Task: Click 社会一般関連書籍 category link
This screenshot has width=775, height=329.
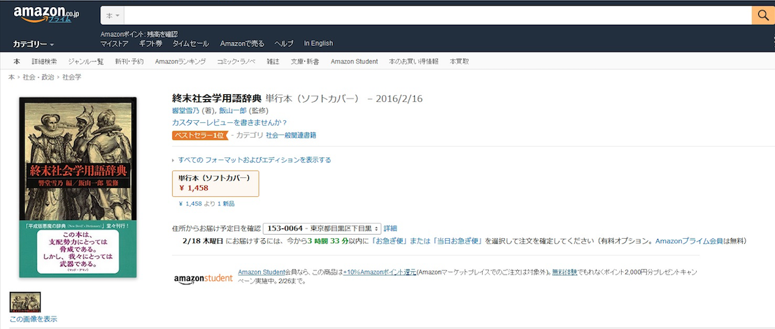Action: tap(291, 135)
